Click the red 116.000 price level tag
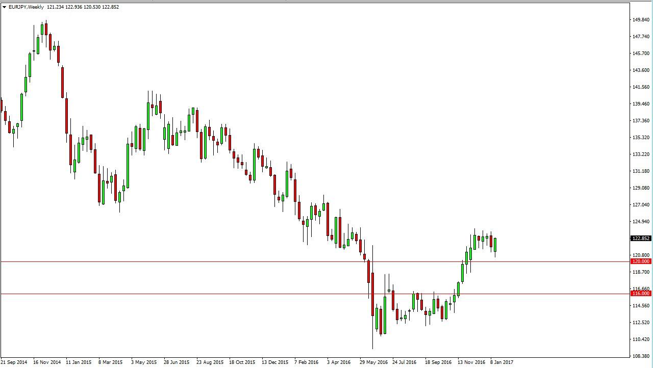The image size is (653, 368). click(641, 294)
